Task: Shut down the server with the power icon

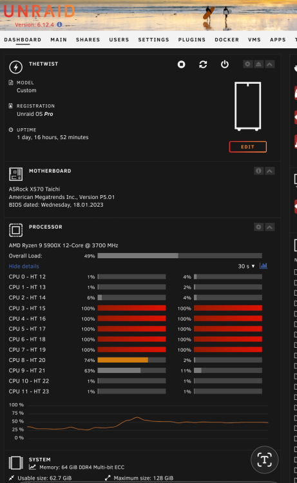Action: pos(225,64)
